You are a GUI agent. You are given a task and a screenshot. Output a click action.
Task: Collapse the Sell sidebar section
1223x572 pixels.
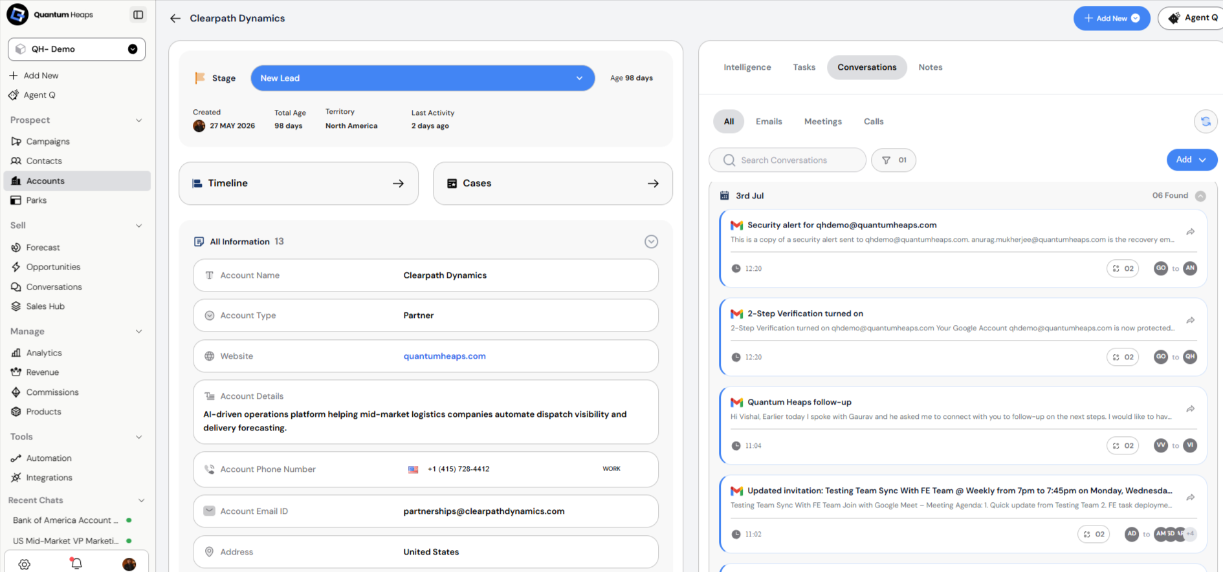[138, 226]
